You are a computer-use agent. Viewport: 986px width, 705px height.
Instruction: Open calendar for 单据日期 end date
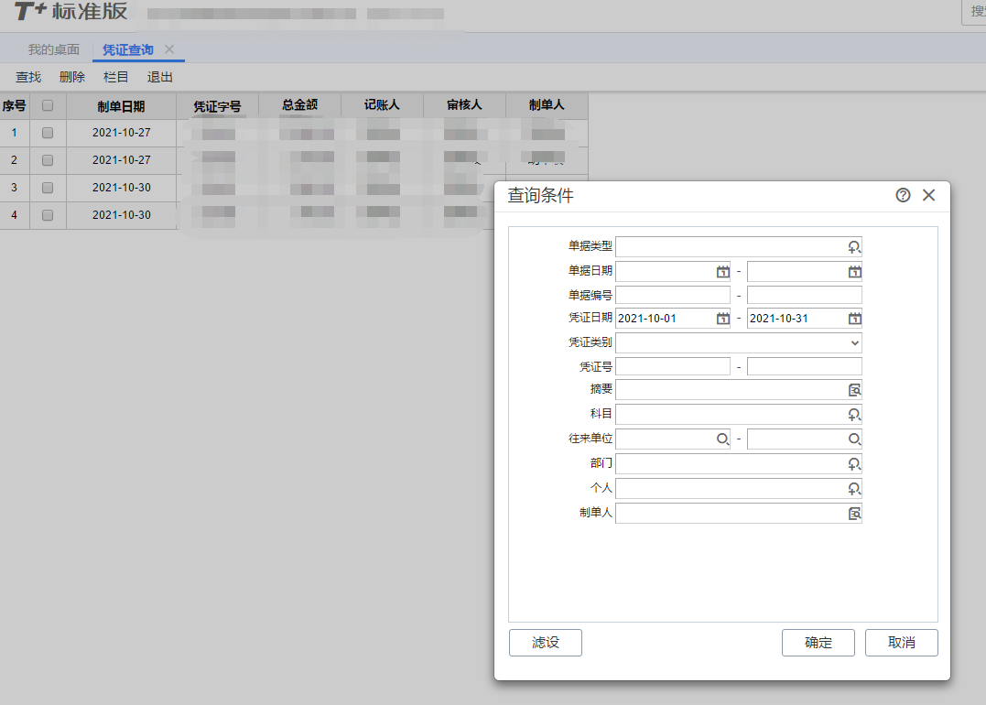point(854,272)
